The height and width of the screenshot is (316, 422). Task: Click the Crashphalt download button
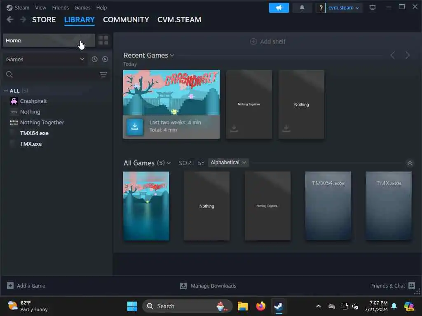135,127
